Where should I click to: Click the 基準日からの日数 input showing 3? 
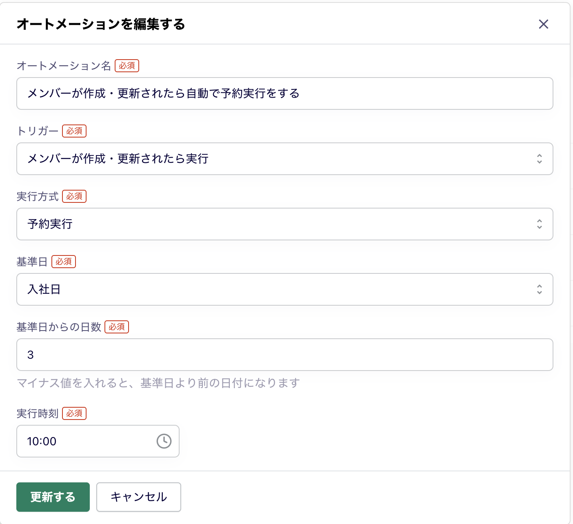coord(284,355)
